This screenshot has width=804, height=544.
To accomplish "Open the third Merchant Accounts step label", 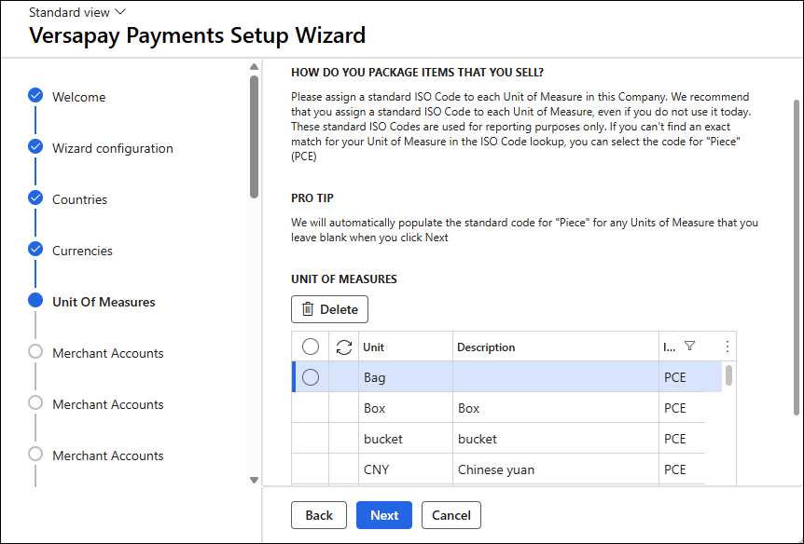I will click(x=107, y=456).
